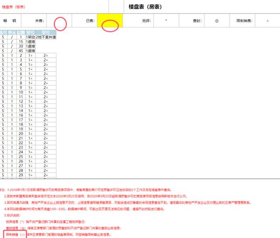Image resolution: width=280 pixels, height=238 pixels.
Task: Click note 3 about 网络通讯故障
Action: [x=128, y=203]
